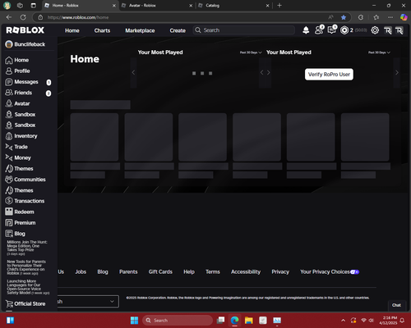Click Verify RoPro User button

click(x=329, y=75)
